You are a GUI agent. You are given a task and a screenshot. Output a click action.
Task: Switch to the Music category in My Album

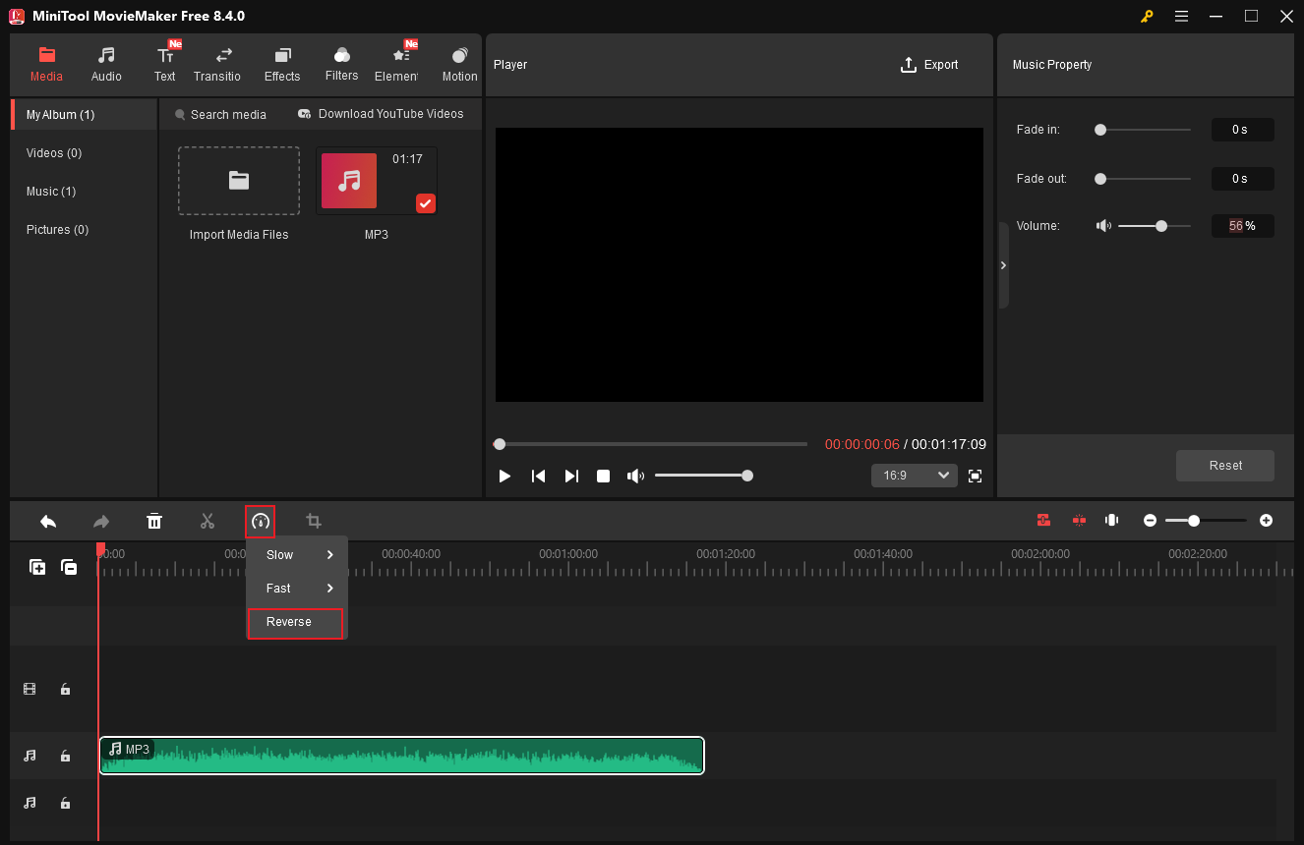point(51,191)
